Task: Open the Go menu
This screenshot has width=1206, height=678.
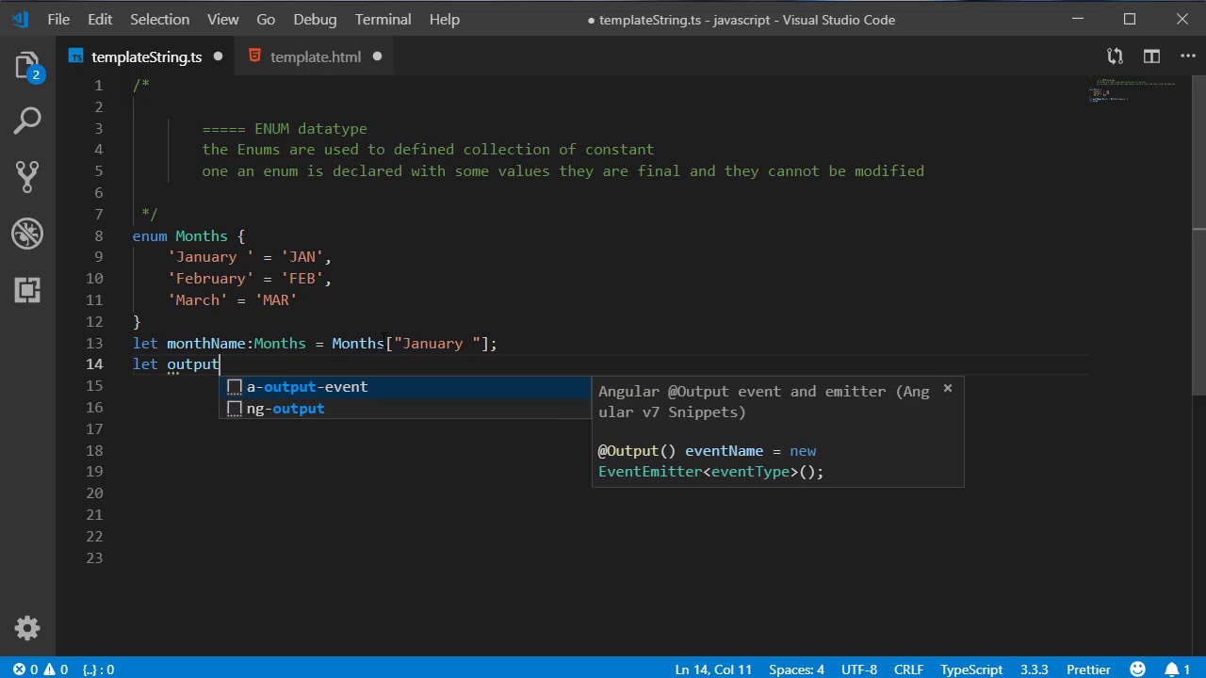Action: [266, 19]
